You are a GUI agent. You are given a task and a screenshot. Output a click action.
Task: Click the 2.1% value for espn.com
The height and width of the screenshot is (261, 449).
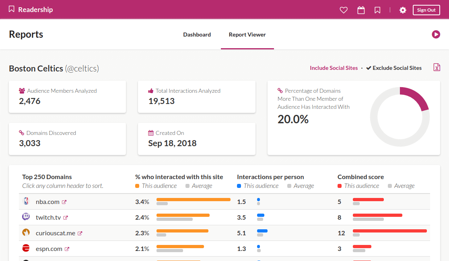(142, 249)
